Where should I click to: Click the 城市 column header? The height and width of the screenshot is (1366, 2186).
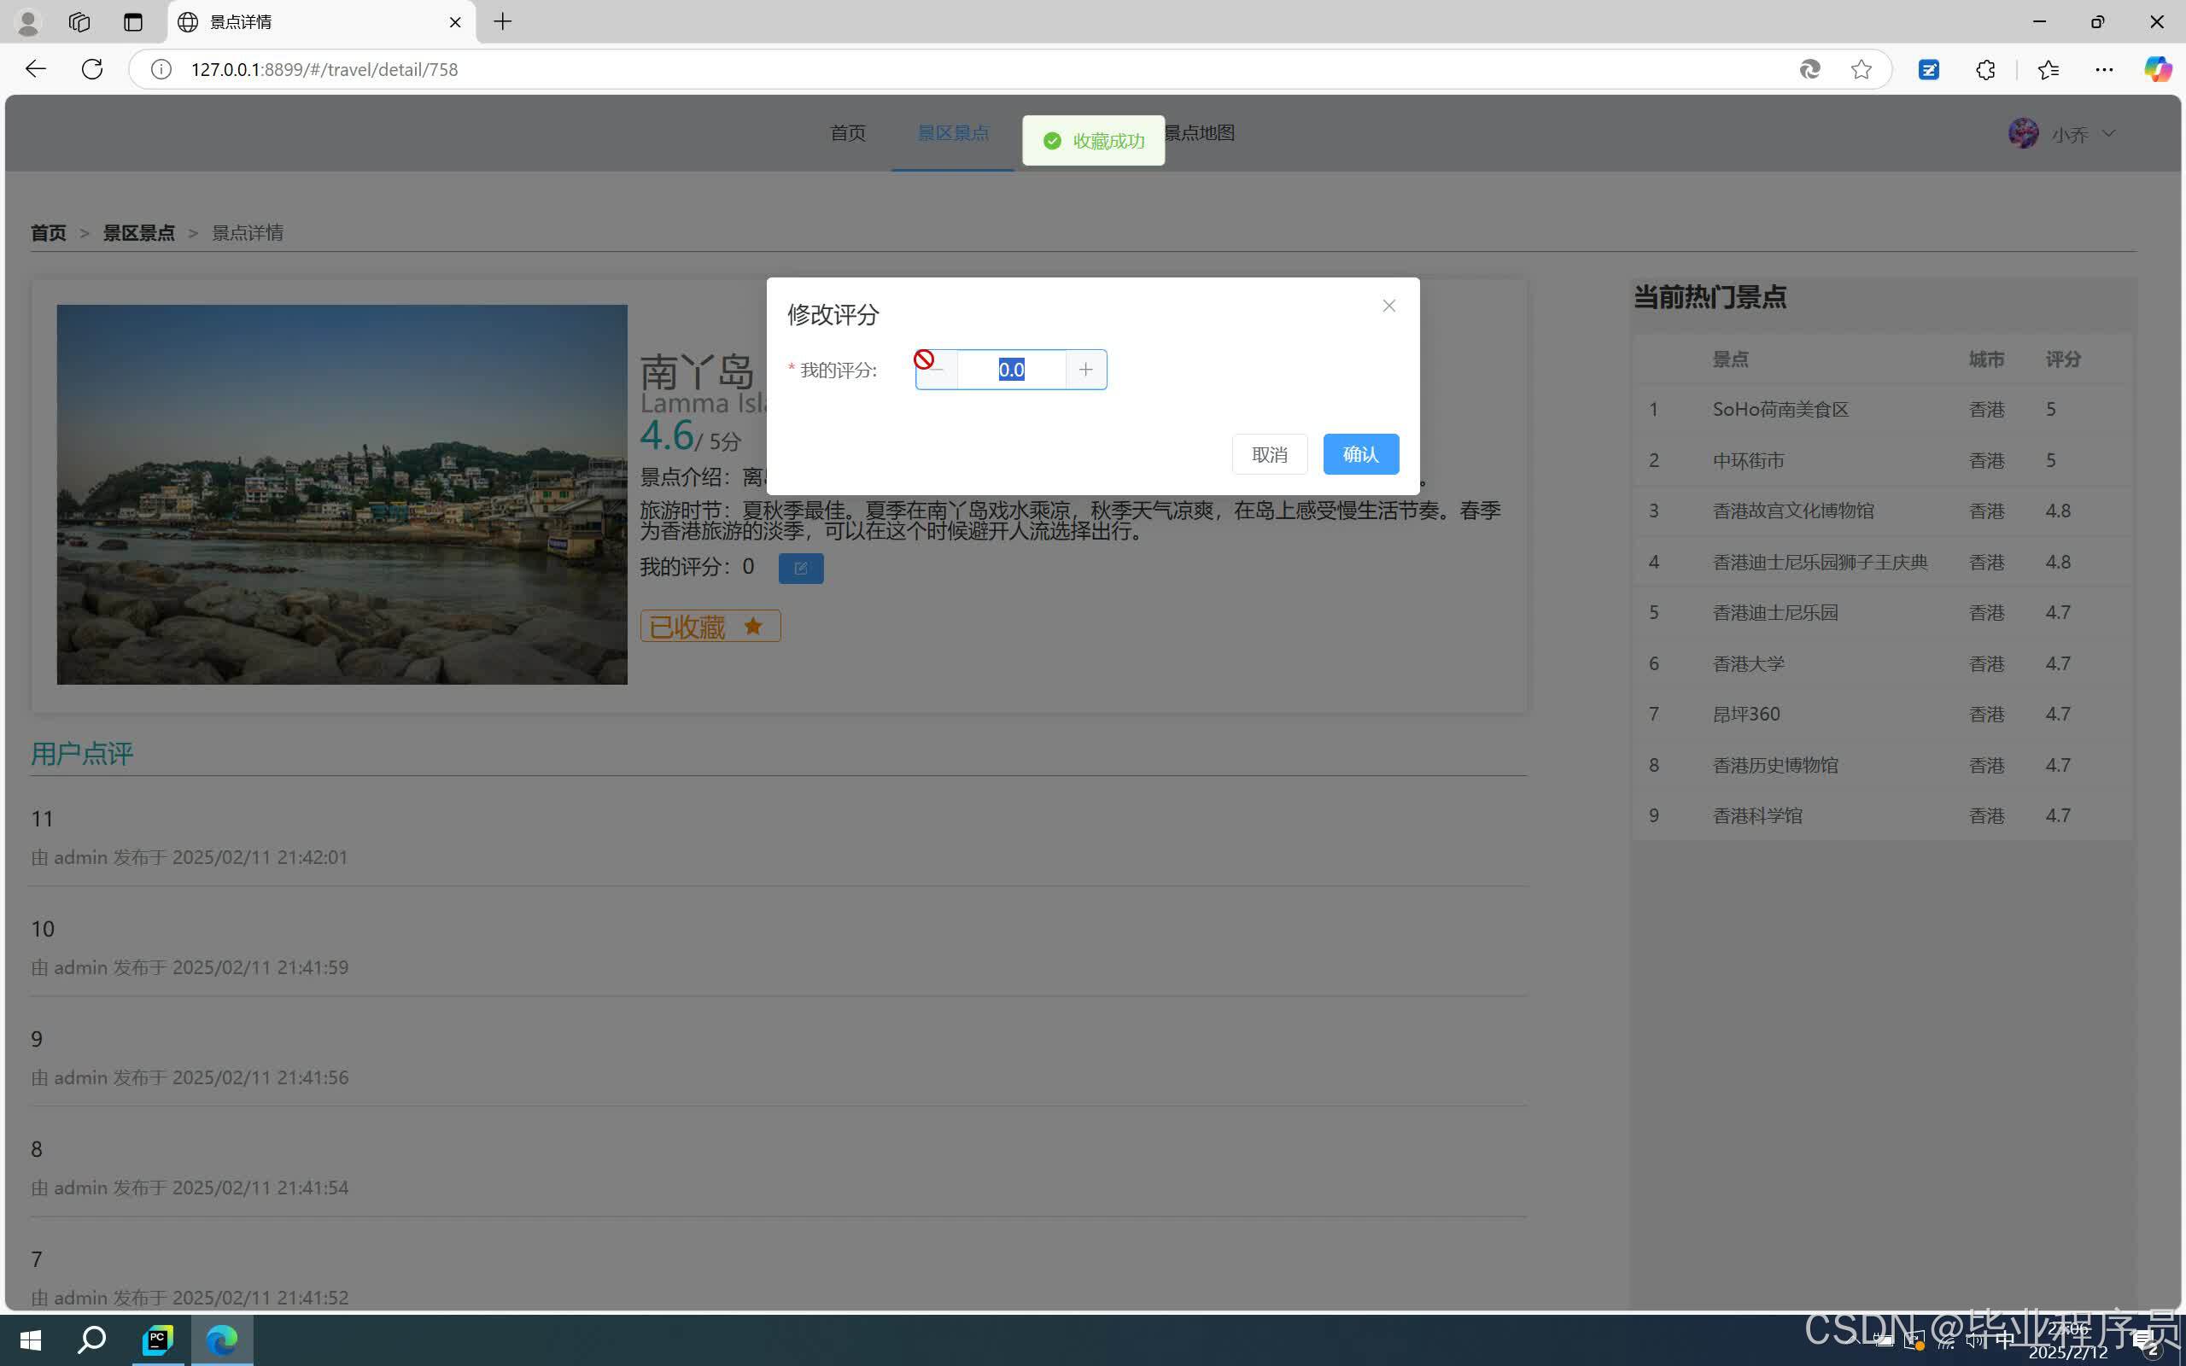pos(1986,359)
